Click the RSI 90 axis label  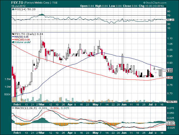coord(169,11)
